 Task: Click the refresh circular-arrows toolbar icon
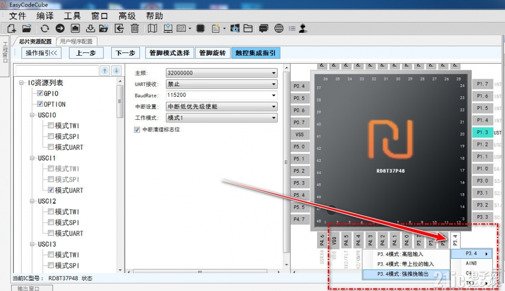(x=45, y=29)
